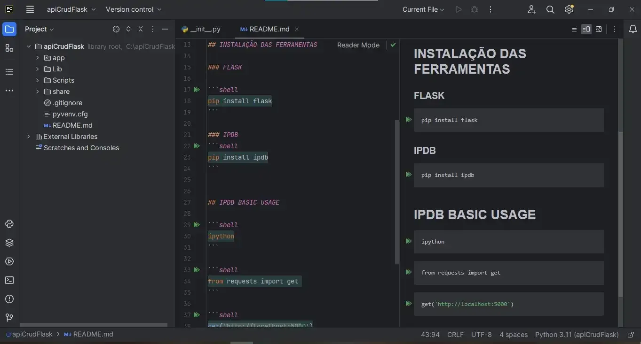Run ipython command in preview pane
Image resolution: width=641 pixels, height=344 pixels.
(409, 241)
